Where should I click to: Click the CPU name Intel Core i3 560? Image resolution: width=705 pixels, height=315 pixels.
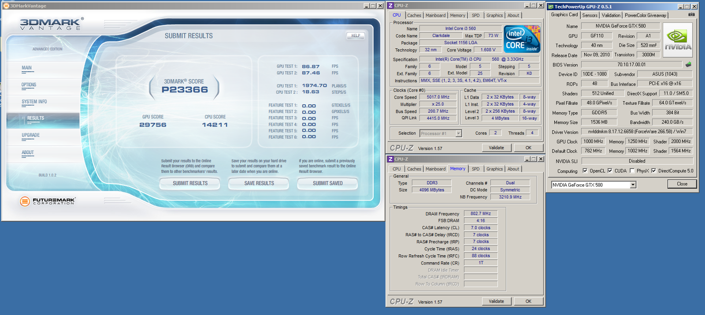[460, 29]
